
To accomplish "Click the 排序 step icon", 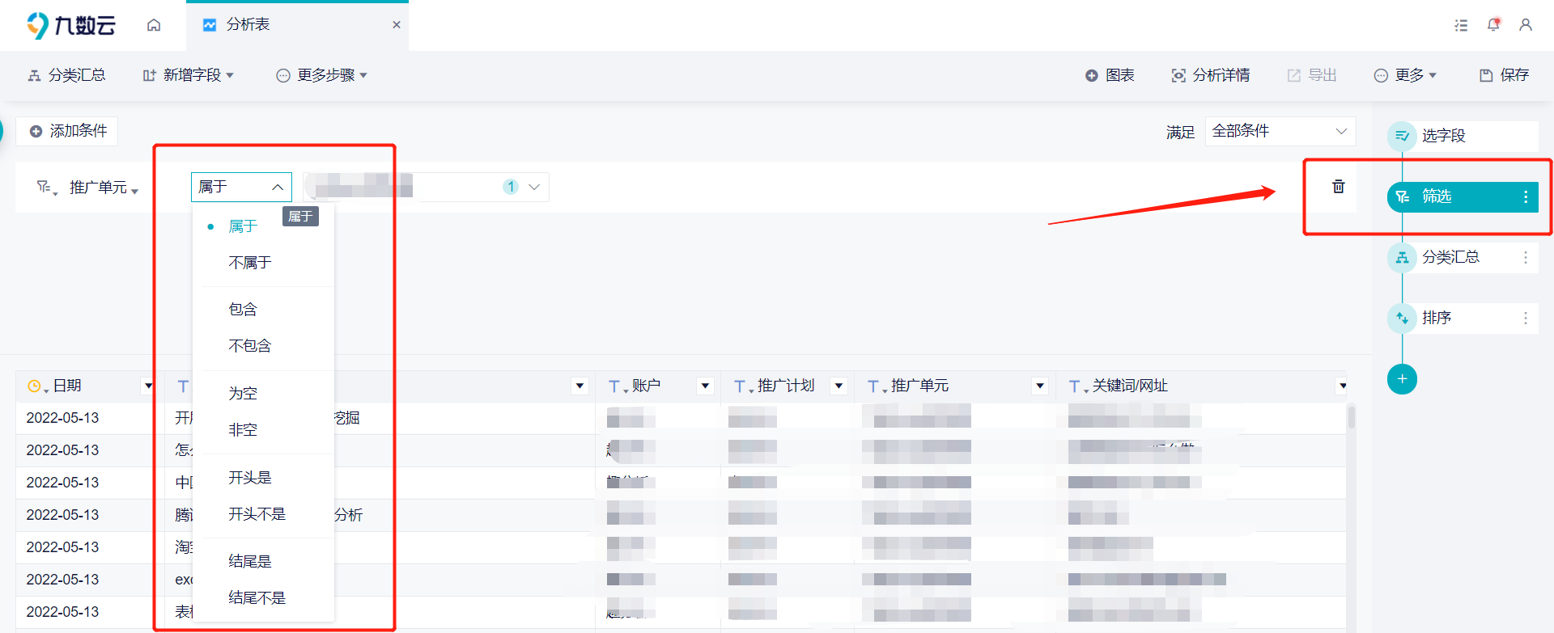I will 1402,318.
